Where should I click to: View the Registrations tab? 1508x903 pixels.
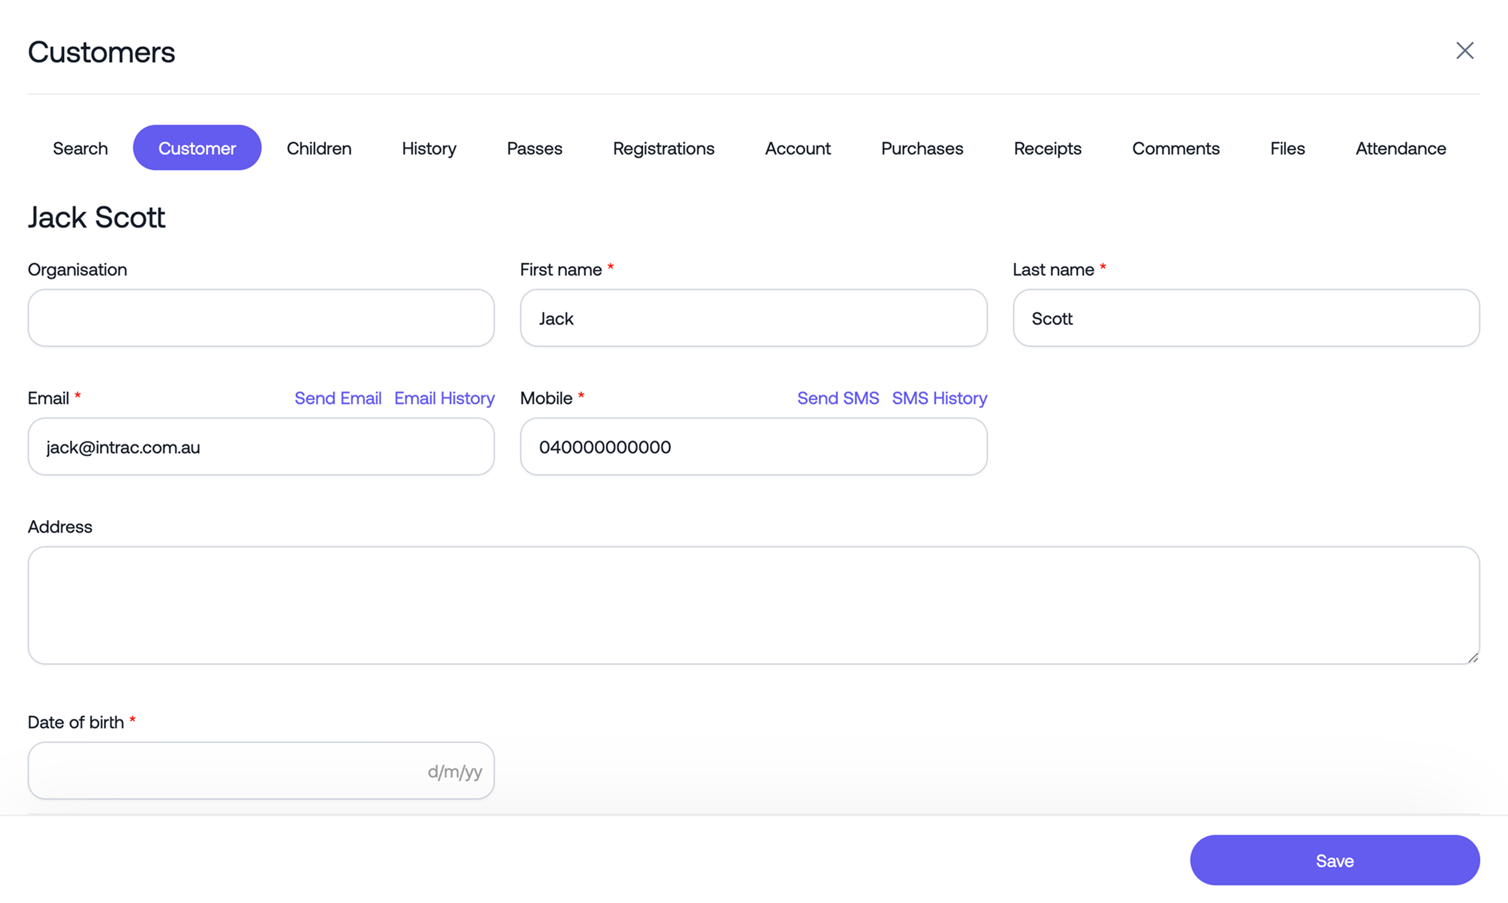click(663, 148)
